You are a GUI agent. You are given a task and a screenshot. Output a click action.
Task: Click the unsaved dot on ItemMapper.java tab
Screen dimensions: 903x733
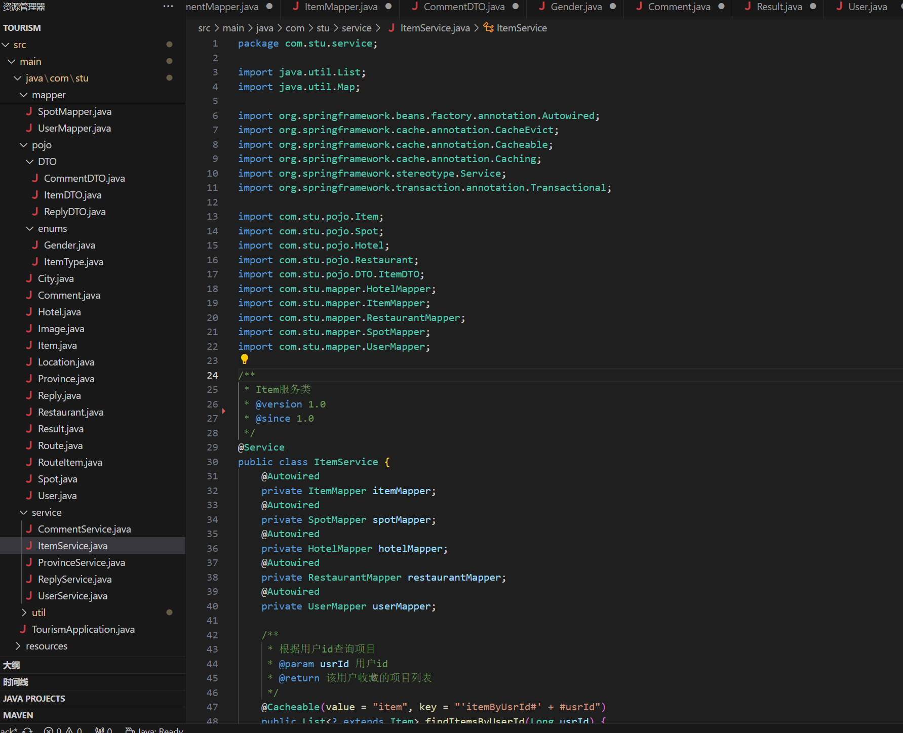coord(388,7)
